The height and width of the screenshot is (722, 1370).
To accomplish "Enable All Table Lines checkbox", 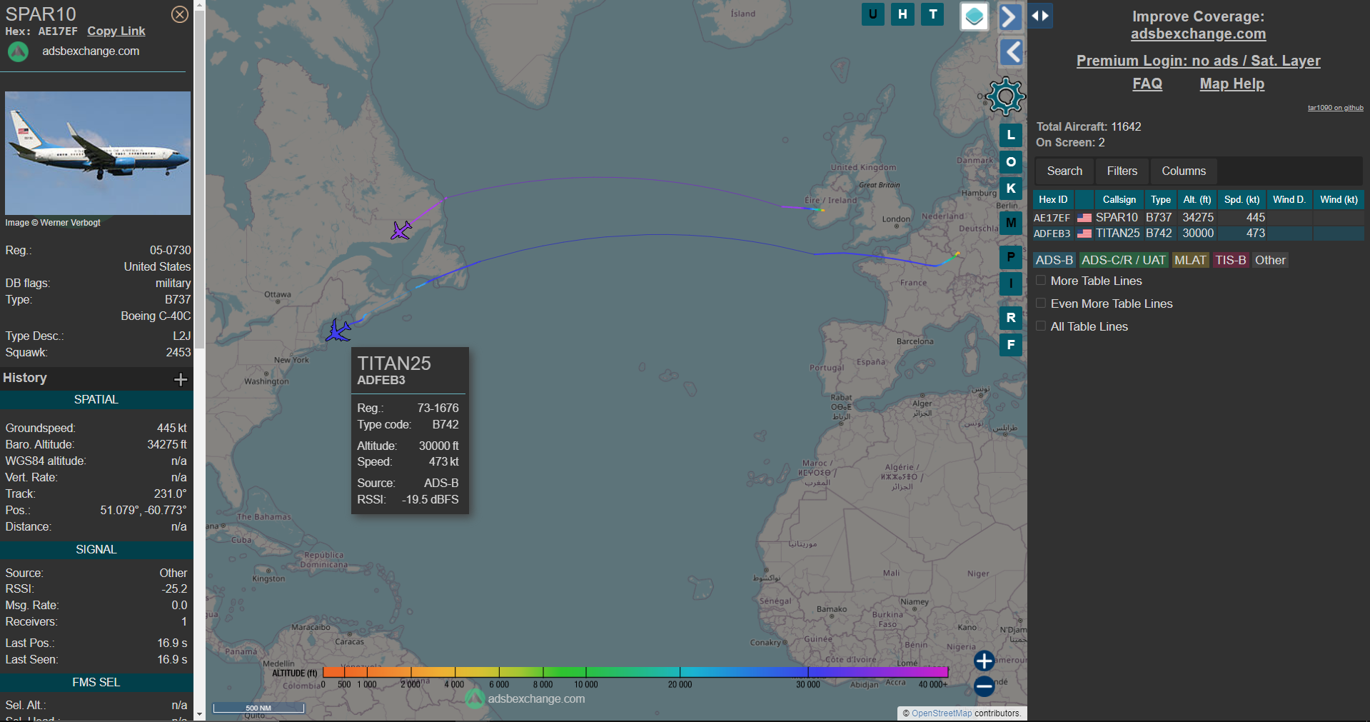I will point(1041,326).
